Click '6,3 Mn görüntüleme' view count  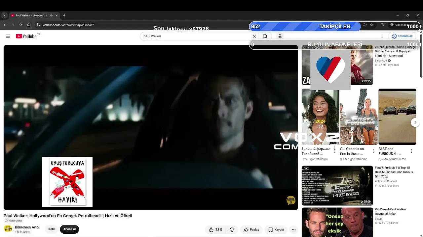tap(392, 159)
